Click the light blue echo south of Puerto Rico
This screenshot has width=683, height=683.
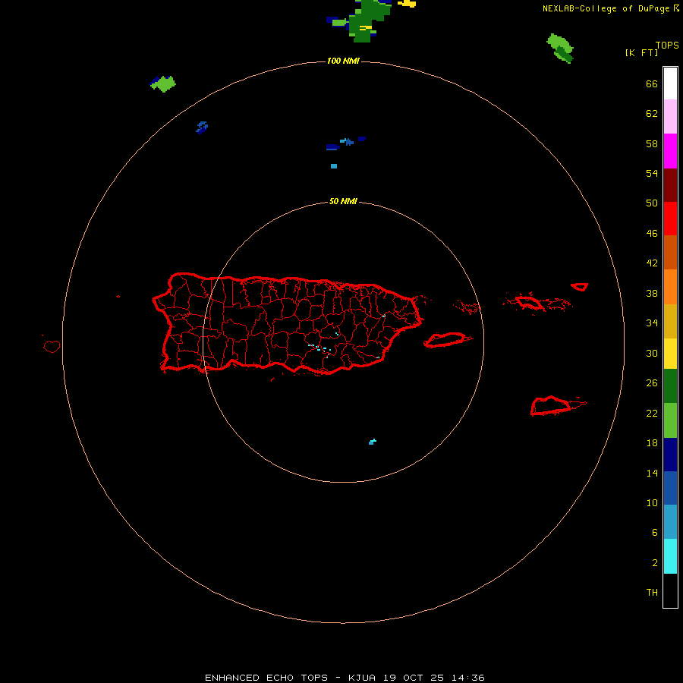(x=373, y=442)
